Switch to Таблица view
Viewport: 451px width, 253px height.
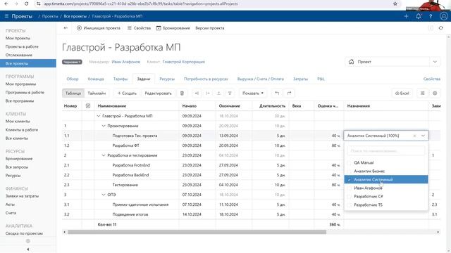pyautogui.click(x=73, y=93)
